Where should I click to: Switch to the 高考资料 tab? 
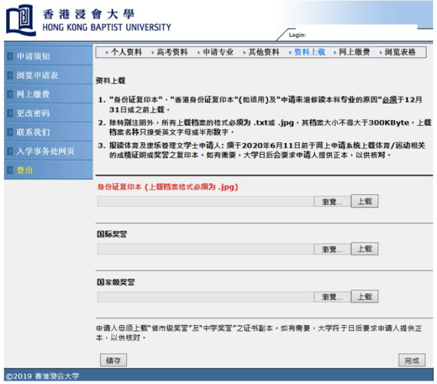(172, 52)
